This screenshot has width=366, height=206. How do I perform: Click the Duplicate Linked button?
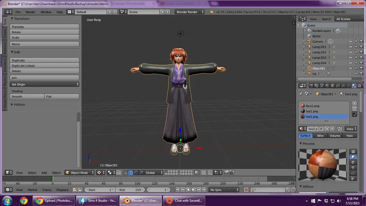coord(44,66)
